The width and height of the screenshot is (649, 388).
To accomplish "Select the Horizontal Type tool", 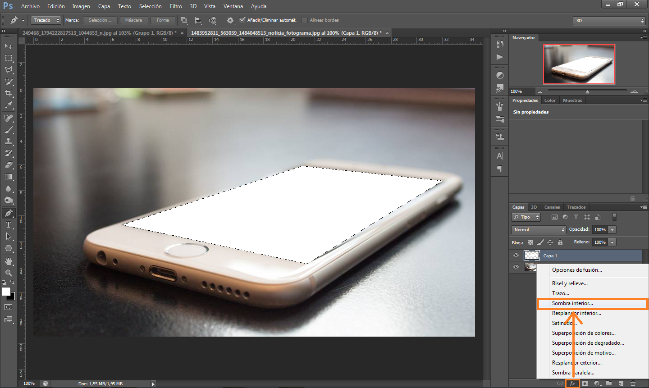I will click(x=9, y=225).
